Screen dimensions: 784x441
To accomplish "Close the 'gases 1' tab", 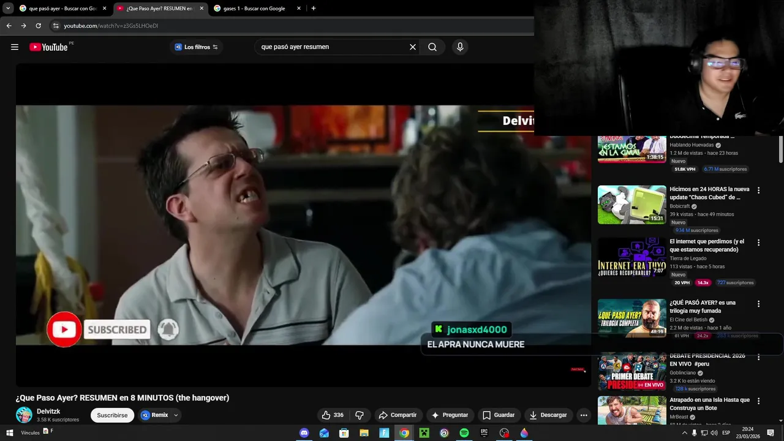I will 299,9.
